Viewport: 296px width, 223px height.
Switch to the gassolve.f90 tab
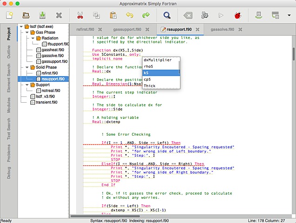(x=223, y=29)
